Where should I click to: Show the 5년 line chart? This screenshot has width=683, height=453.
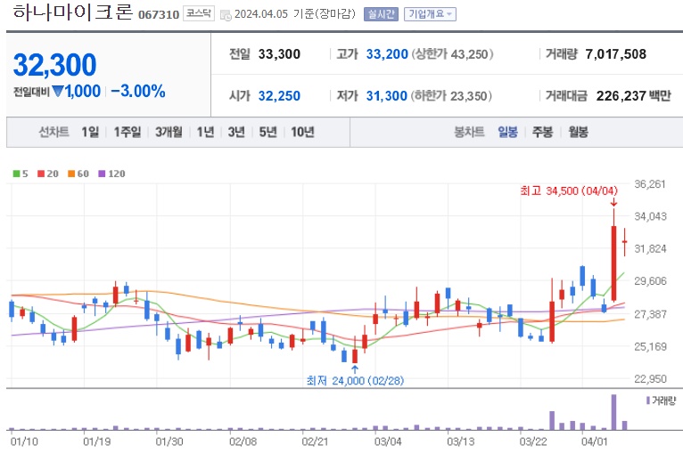click(x=267, y=132)
